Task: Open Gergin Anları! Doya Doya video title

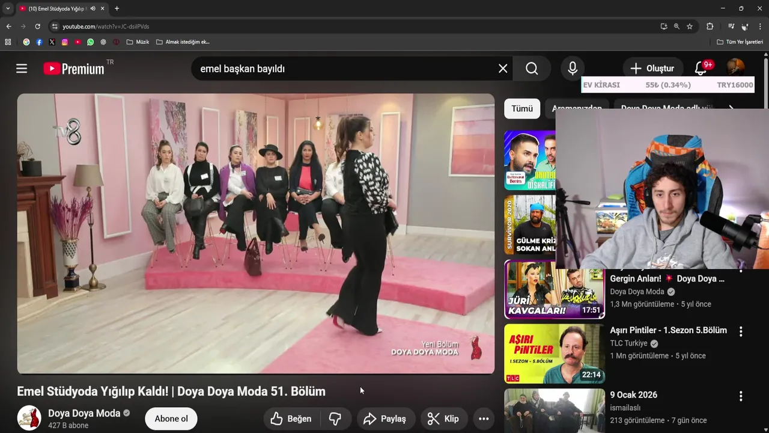Action: tap(667, 278)
